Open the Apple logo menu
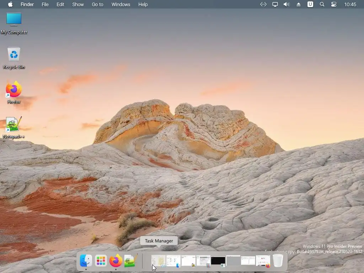This screenshot has width=364, height=273. pyautogui.click(x=10, y=4)
